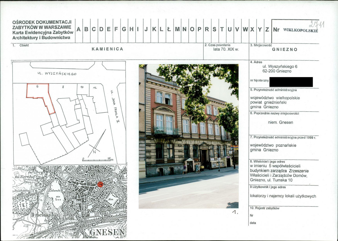Click the ul. Wyszyńskiego 6 address text
The width and height of the screenshot is (338, 241).
[280, 67]
